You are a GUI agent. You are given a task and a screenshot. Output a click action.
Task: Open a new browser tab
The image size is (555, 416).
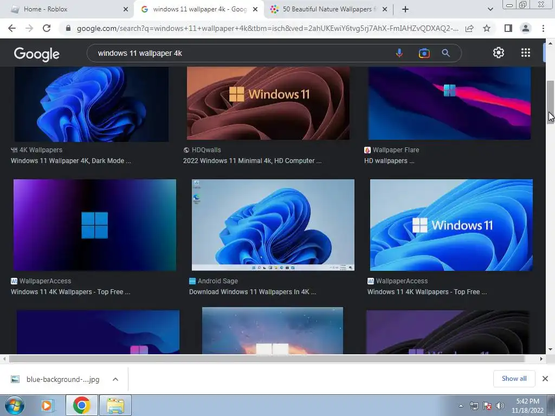pyautogui.click(x=405, y=9)
